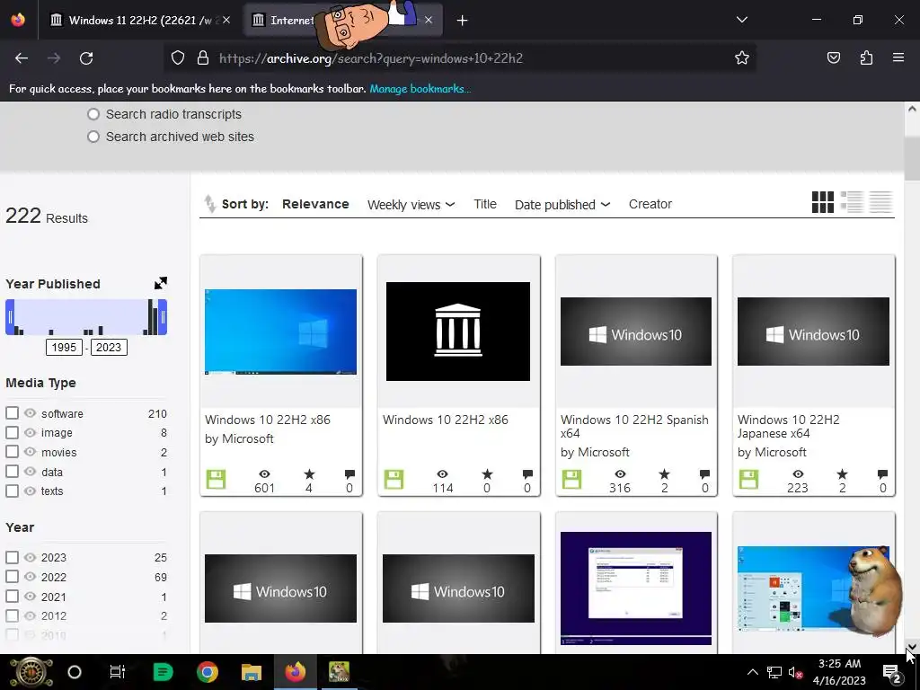Viewport: 920px width, 690px height.
Task: Open Task View on taskbar
Action: [118, 672]
